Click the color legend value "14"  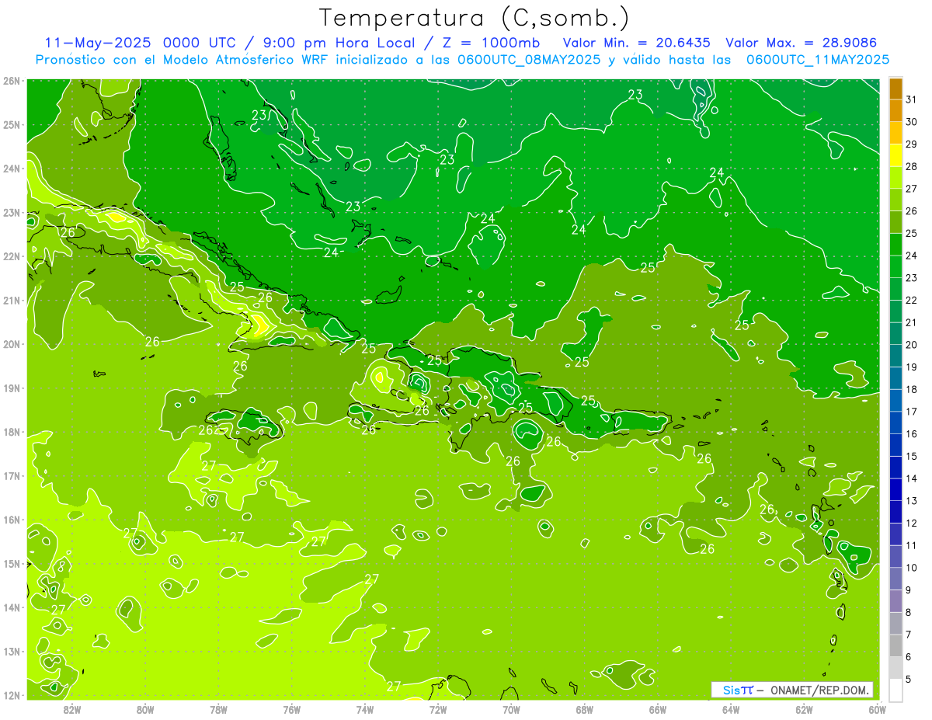[911, 478]
